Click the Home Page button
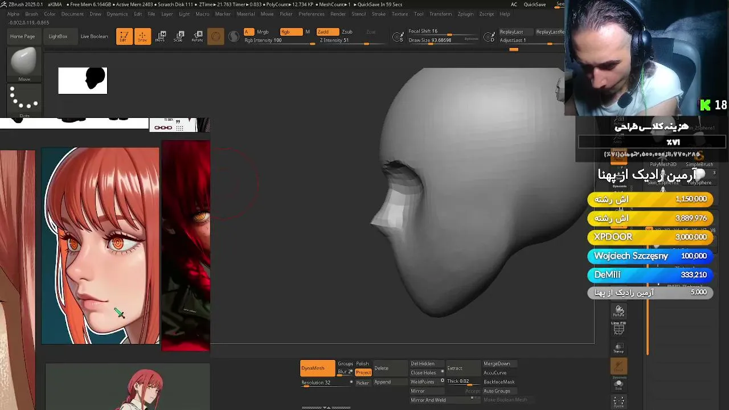Image resolution: width=729 pixels, height=410 pixels. coord(22,36)
